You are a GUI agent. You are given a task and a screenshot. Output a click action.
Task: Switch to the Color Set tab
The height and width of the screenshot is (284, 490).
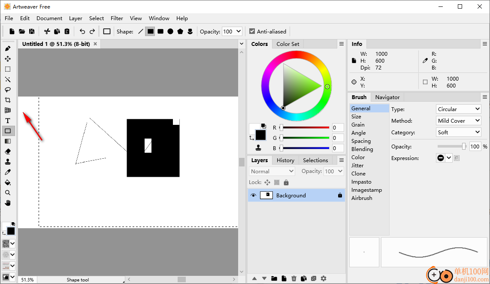(288, 44)
